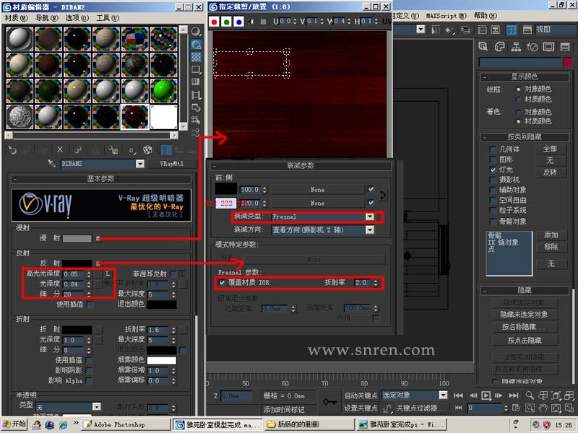The height and width of the screenshot is (433, 578).
Task: Toggle 覆盖材质 IOR checkbox
Action: (222, 283)
